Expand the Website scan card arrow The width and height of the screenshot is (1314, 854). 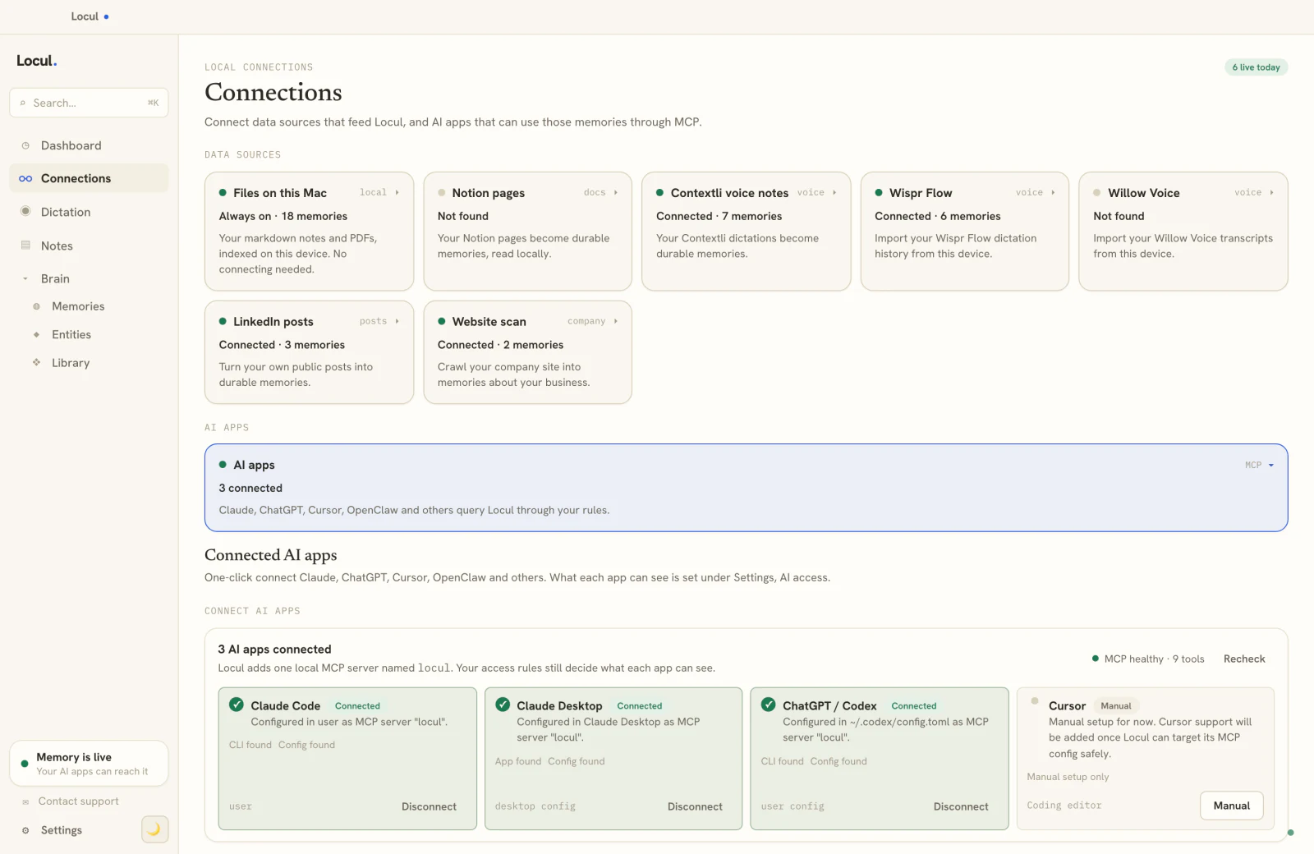(616, 321)
